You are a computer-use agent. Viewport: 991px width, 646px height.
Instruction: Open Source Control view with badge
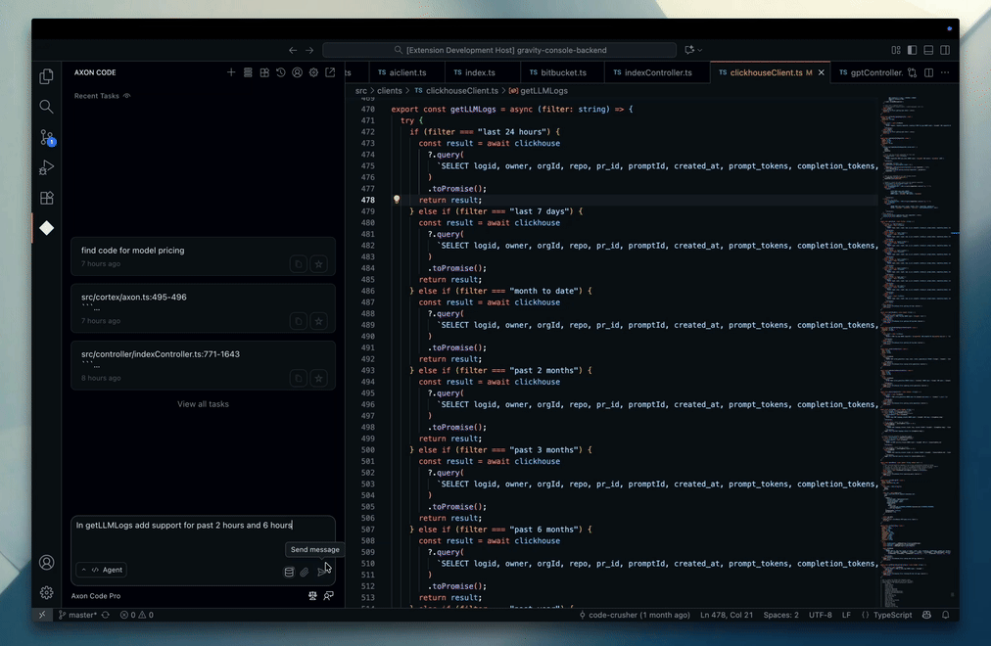[x=47, y=137]
